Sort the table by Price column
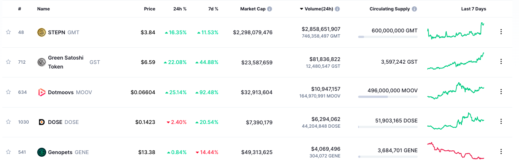The image size is (519, 166). click(x=150, y=9)
